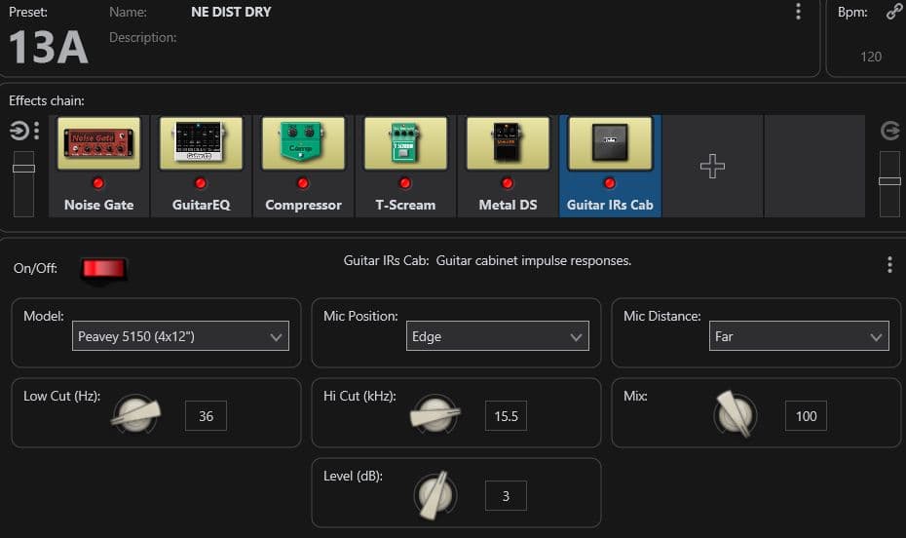Viewport: 906px width, 538px height.
Task: Toggle Noise Gate red LED
Action: 98,183
